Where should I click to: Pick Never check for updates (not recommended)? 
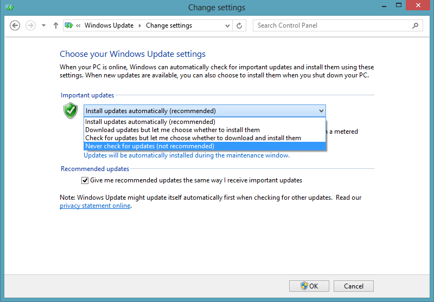(x=205, y=146)
